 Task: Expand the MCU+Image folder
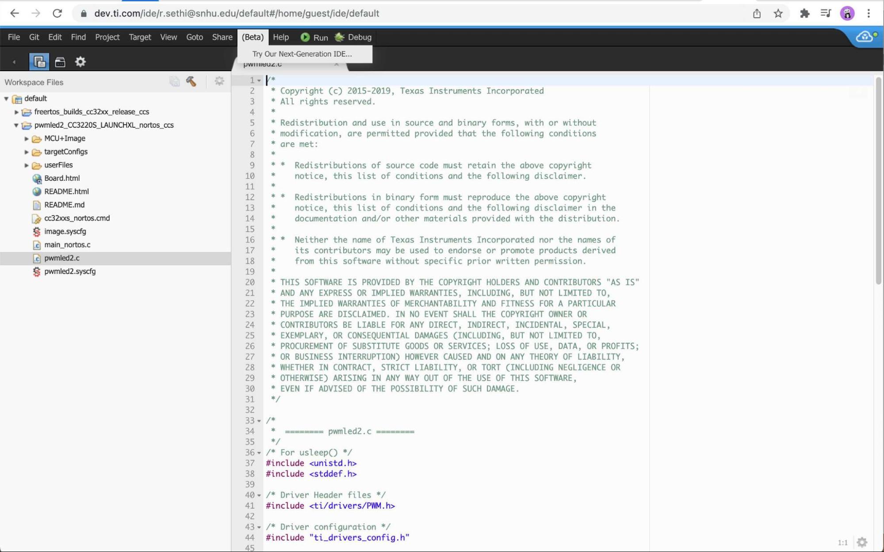click(27, 138)
